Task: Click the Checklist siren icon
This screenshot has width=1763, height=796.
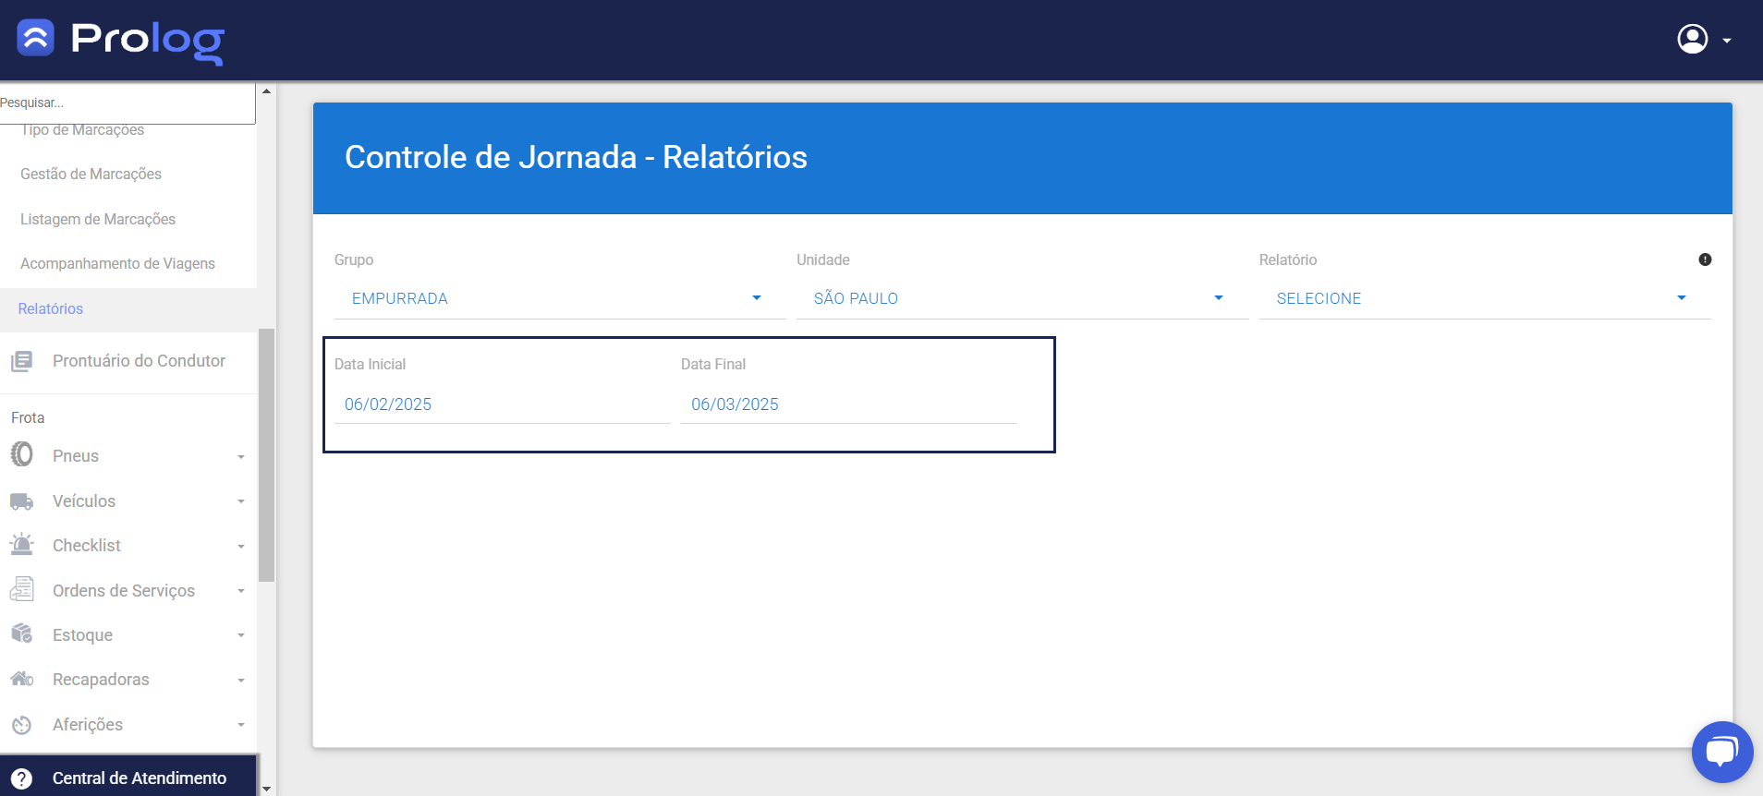Action: tap(21, 544)
